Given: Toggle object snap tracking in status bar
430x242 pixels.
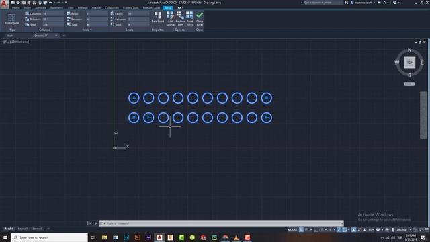Looking at the screenshot, I should [339, 230].
